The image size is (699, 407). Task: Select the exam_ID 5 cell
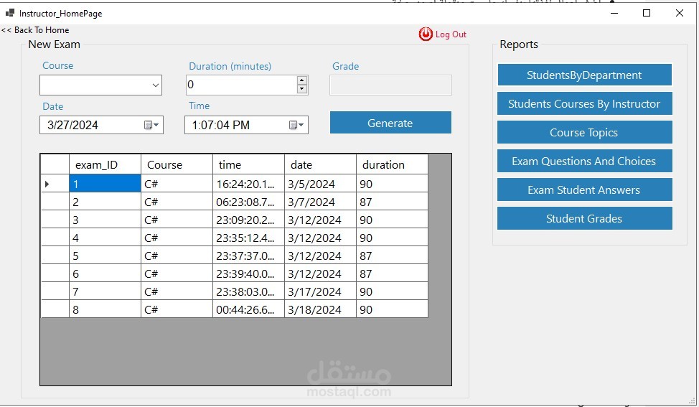tap(105, 256)
